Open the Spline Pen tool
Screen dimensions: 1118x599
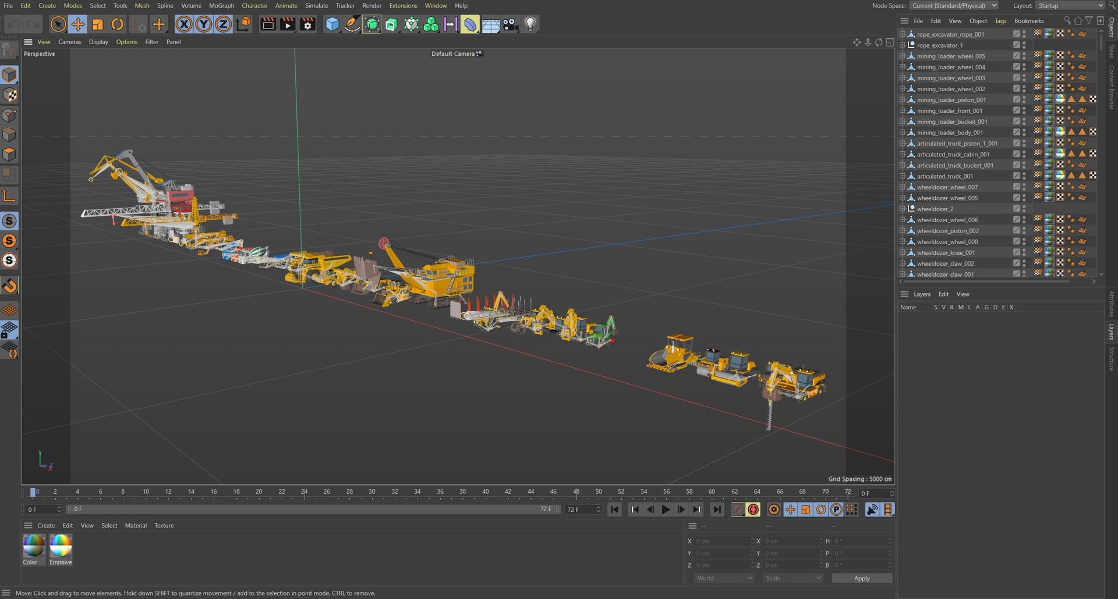point(352,24)
